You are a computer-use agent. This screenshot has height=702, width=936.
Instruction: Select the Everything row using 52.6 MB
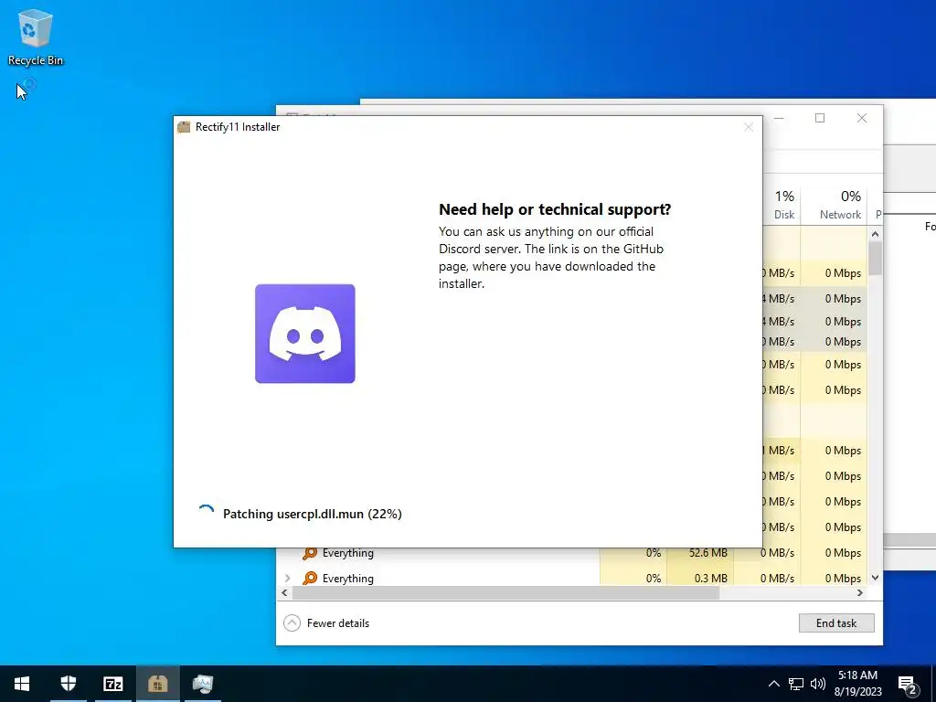click(571, 553)
